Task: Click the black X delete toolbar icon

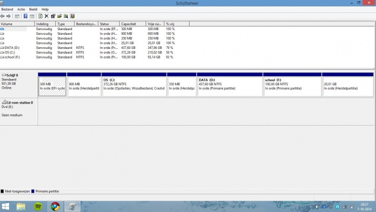Action: click(47, 16)
